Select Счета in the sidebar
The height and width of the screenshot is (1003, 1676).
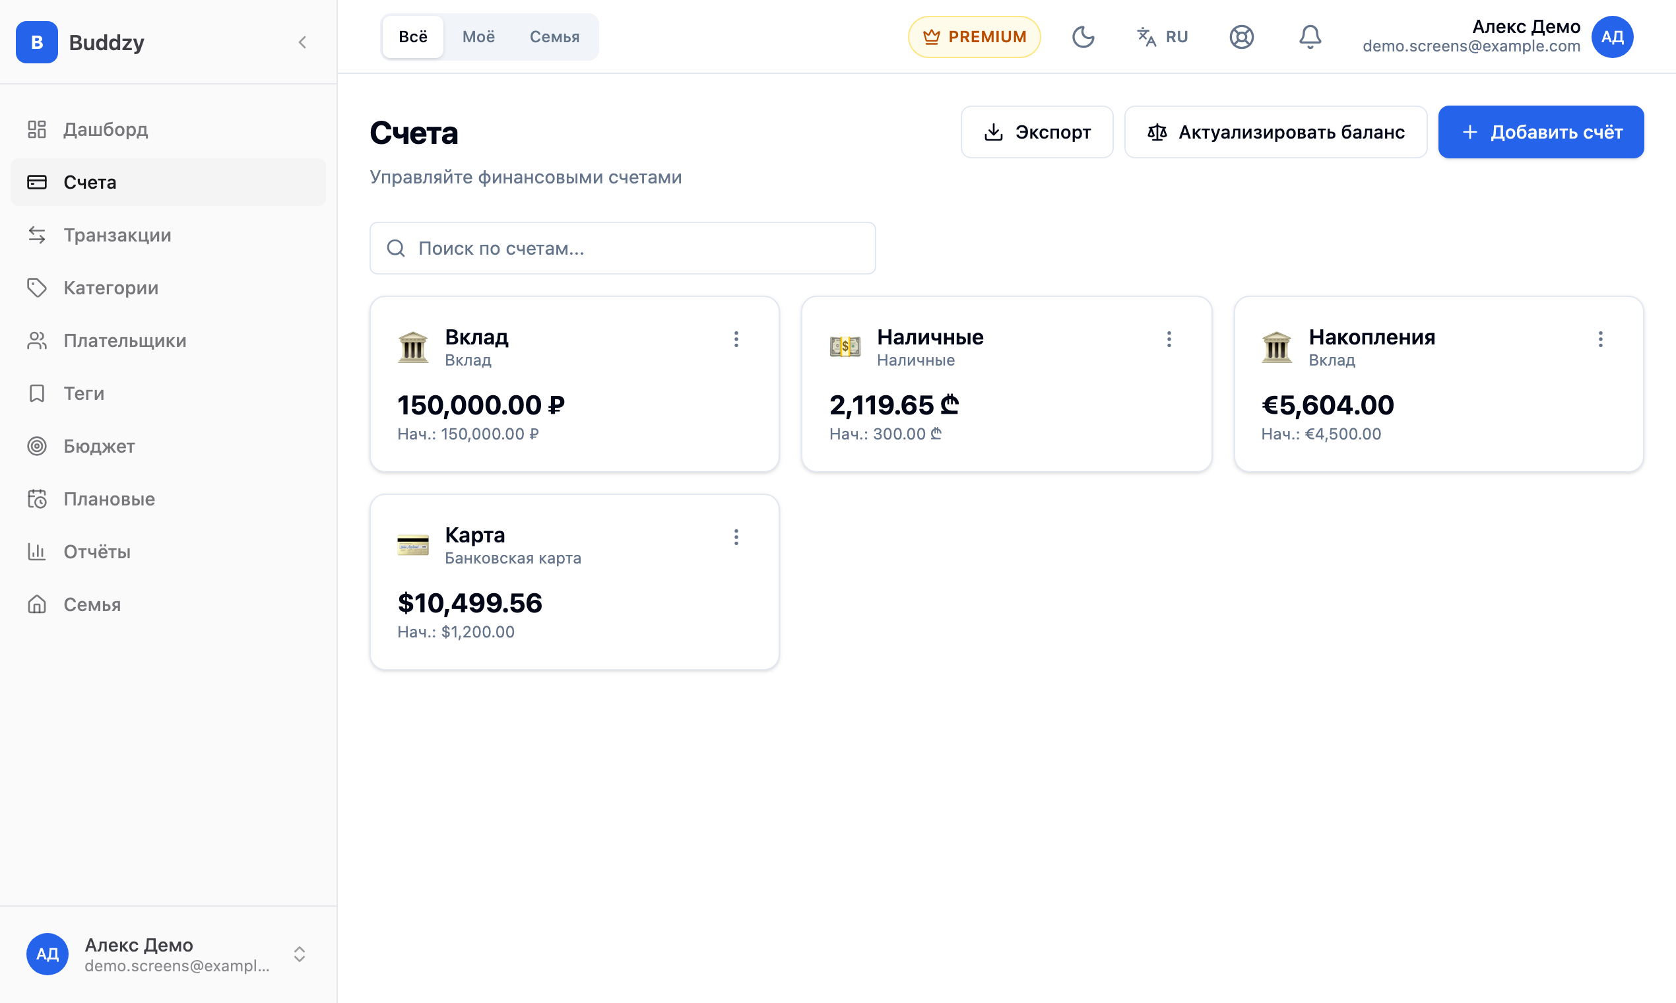[168, 182]
